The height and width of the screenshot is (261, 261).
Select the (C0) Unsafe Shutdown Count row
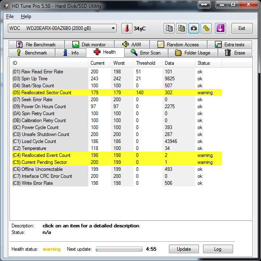pyautogui.click(x=117, y=134)
